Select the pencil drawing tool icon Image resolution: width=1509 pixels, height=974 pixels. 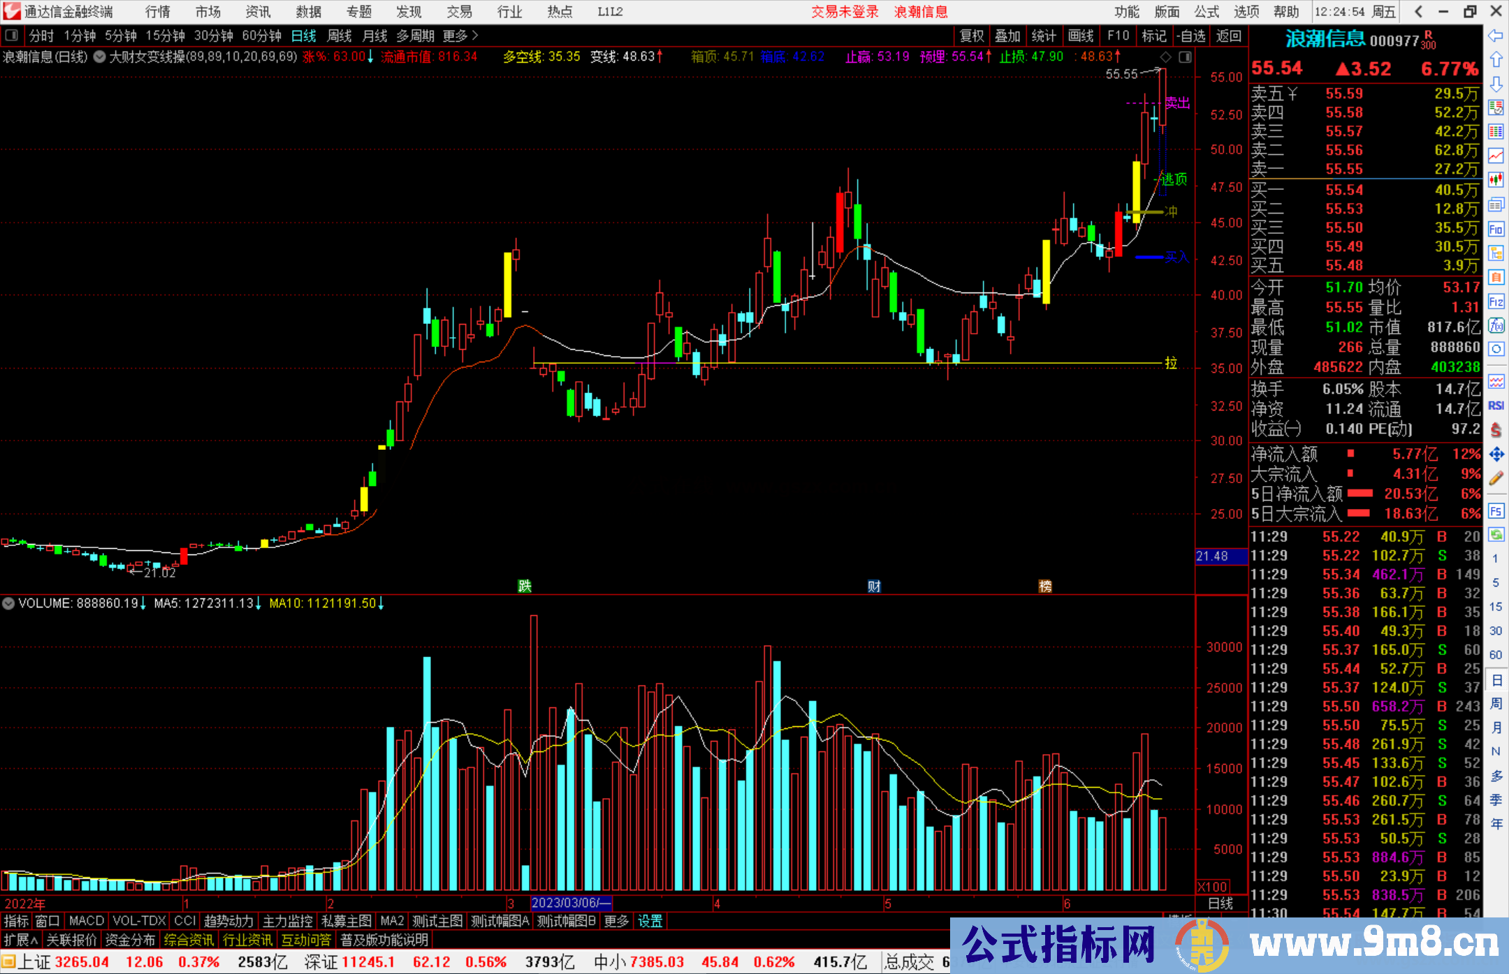[1496, 478]
